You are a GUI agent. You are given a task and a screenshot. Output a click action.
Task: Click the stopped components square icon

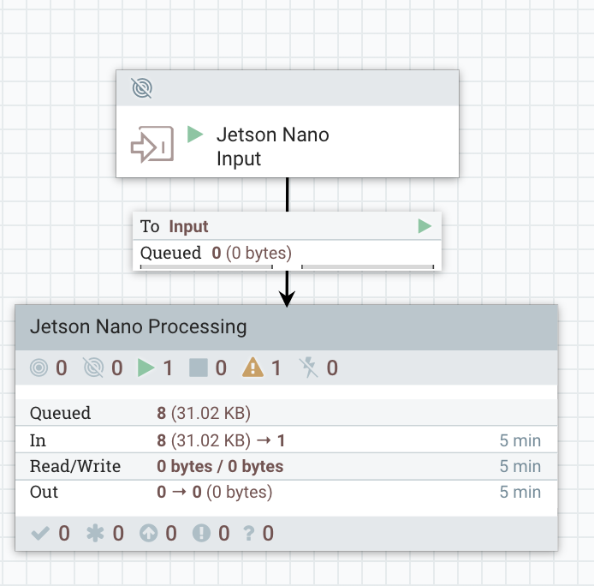click(198, 368)
